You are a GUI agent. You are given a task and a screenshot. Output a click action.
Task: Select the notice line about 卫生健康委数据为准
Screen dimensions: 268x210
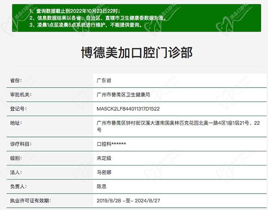98,18
